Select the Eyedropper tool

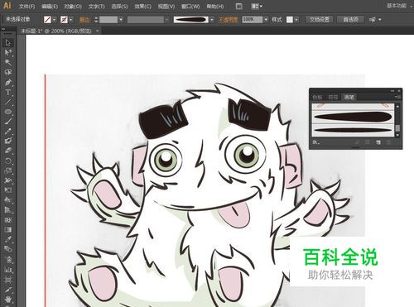[x=8, y=239]
